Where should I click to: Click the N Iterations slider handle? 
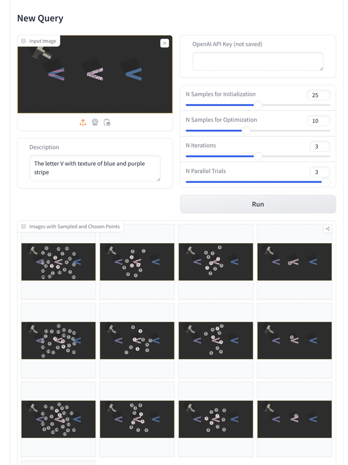pyautogui.click(x=258, y=156)
